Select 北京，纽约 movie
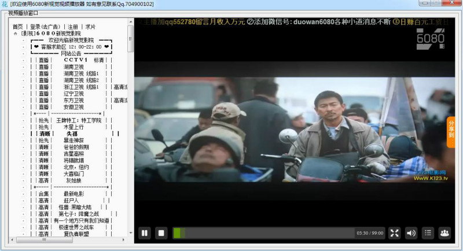The width and height of the screenshot is (463, 251). tap(71, 167)
